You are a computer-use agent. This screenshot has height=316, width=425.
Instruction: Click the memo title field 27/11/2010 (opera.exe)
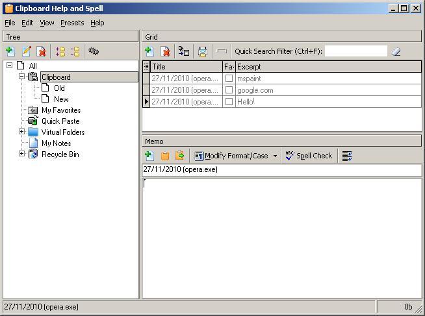click(282, 169)
